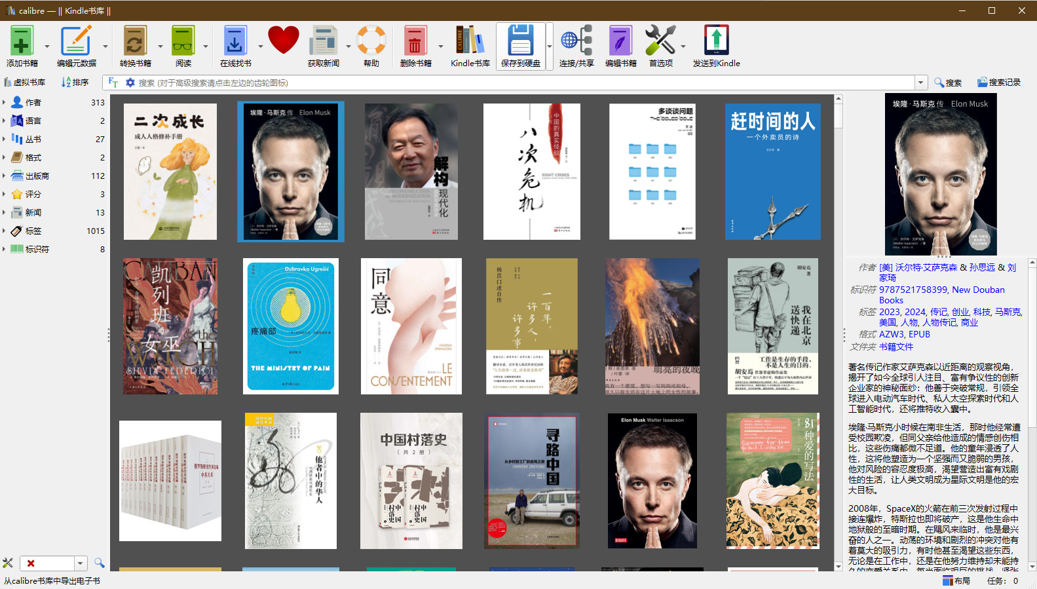Expand the 作者 (Authors) tree category
Screen dimensions: 1037x589
tap(4, 102)
